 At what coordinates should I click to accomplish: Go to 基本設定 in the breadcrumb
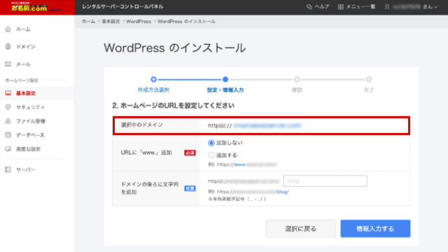(x=111, y=22)
